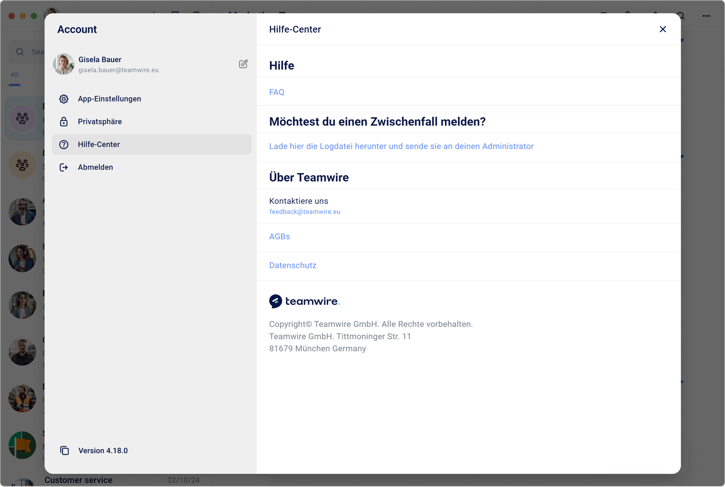Click feedback@teamwire.eu email link
The height and width of the screenshot is (487, 725).
coord(305,212)
